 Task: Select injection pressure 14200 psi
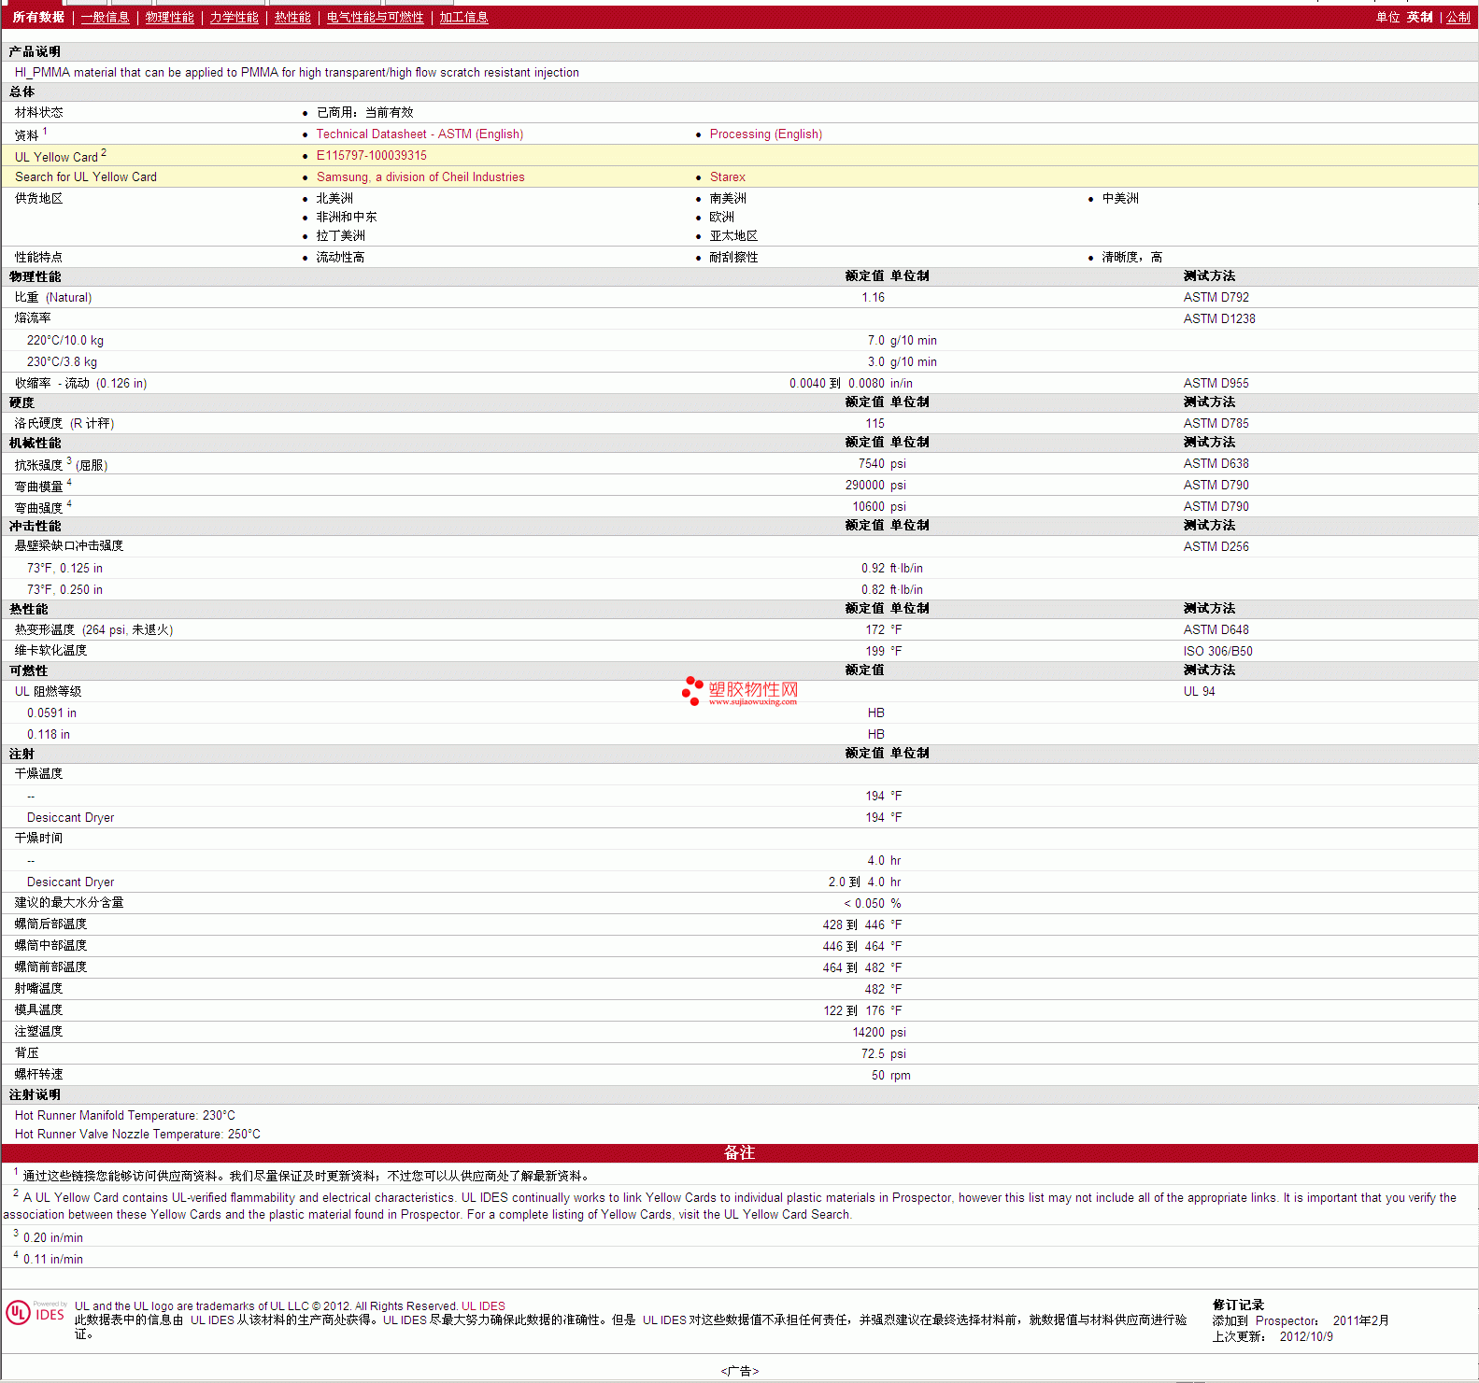(879, 1032)
